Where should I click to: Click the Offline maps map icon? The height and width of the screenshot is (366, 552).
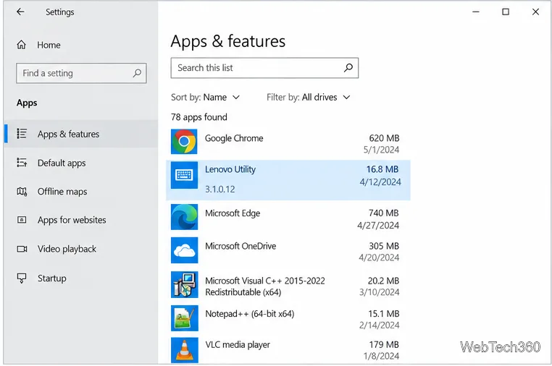point(22,192)
